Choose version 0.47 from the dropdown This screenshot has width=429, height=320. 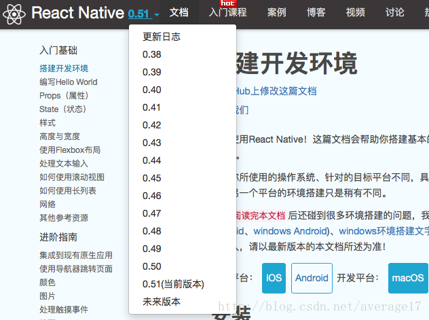pos(152,213)
